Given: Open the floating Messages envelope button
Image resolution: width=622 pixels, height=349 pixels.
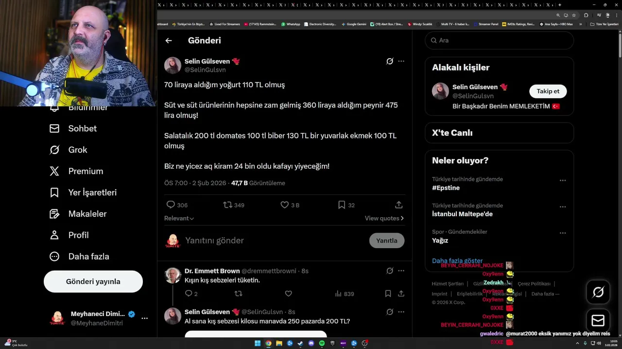Looking at the screenshot, I should point(598,320).
